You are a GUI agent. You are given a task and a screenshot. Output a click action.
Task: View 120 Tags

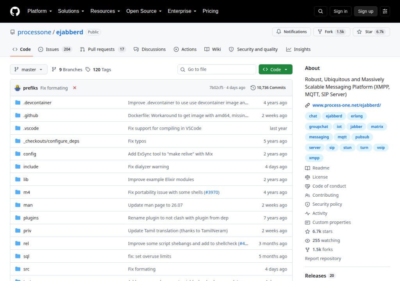point(98,69)
